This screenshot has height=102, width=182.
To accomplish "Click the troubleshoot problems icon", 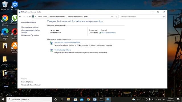I will [x=51, y=50].
